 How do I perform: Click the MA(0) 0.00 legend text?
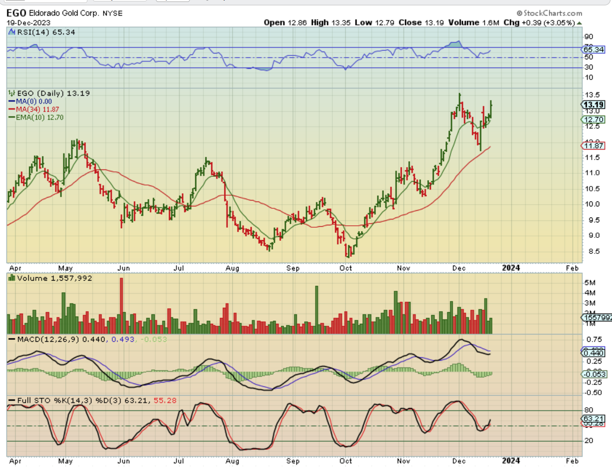[34, 101]
